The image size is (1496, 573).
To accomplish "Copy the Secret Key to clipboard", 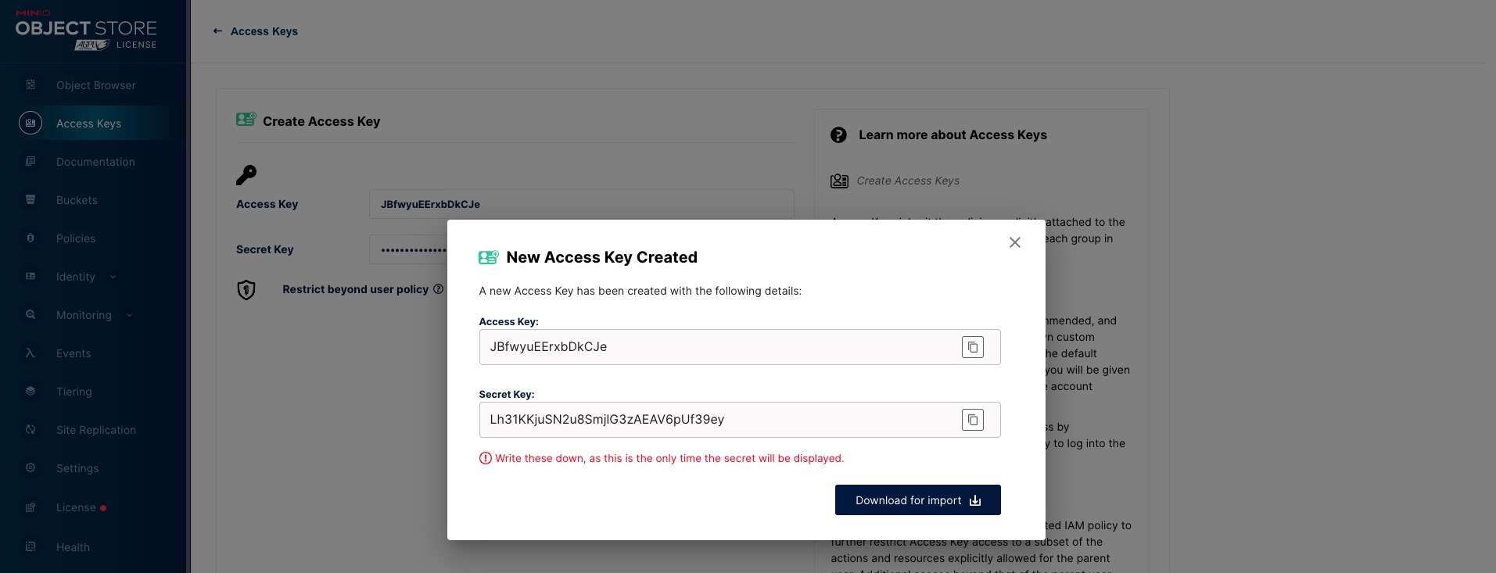I will (972, 420).
